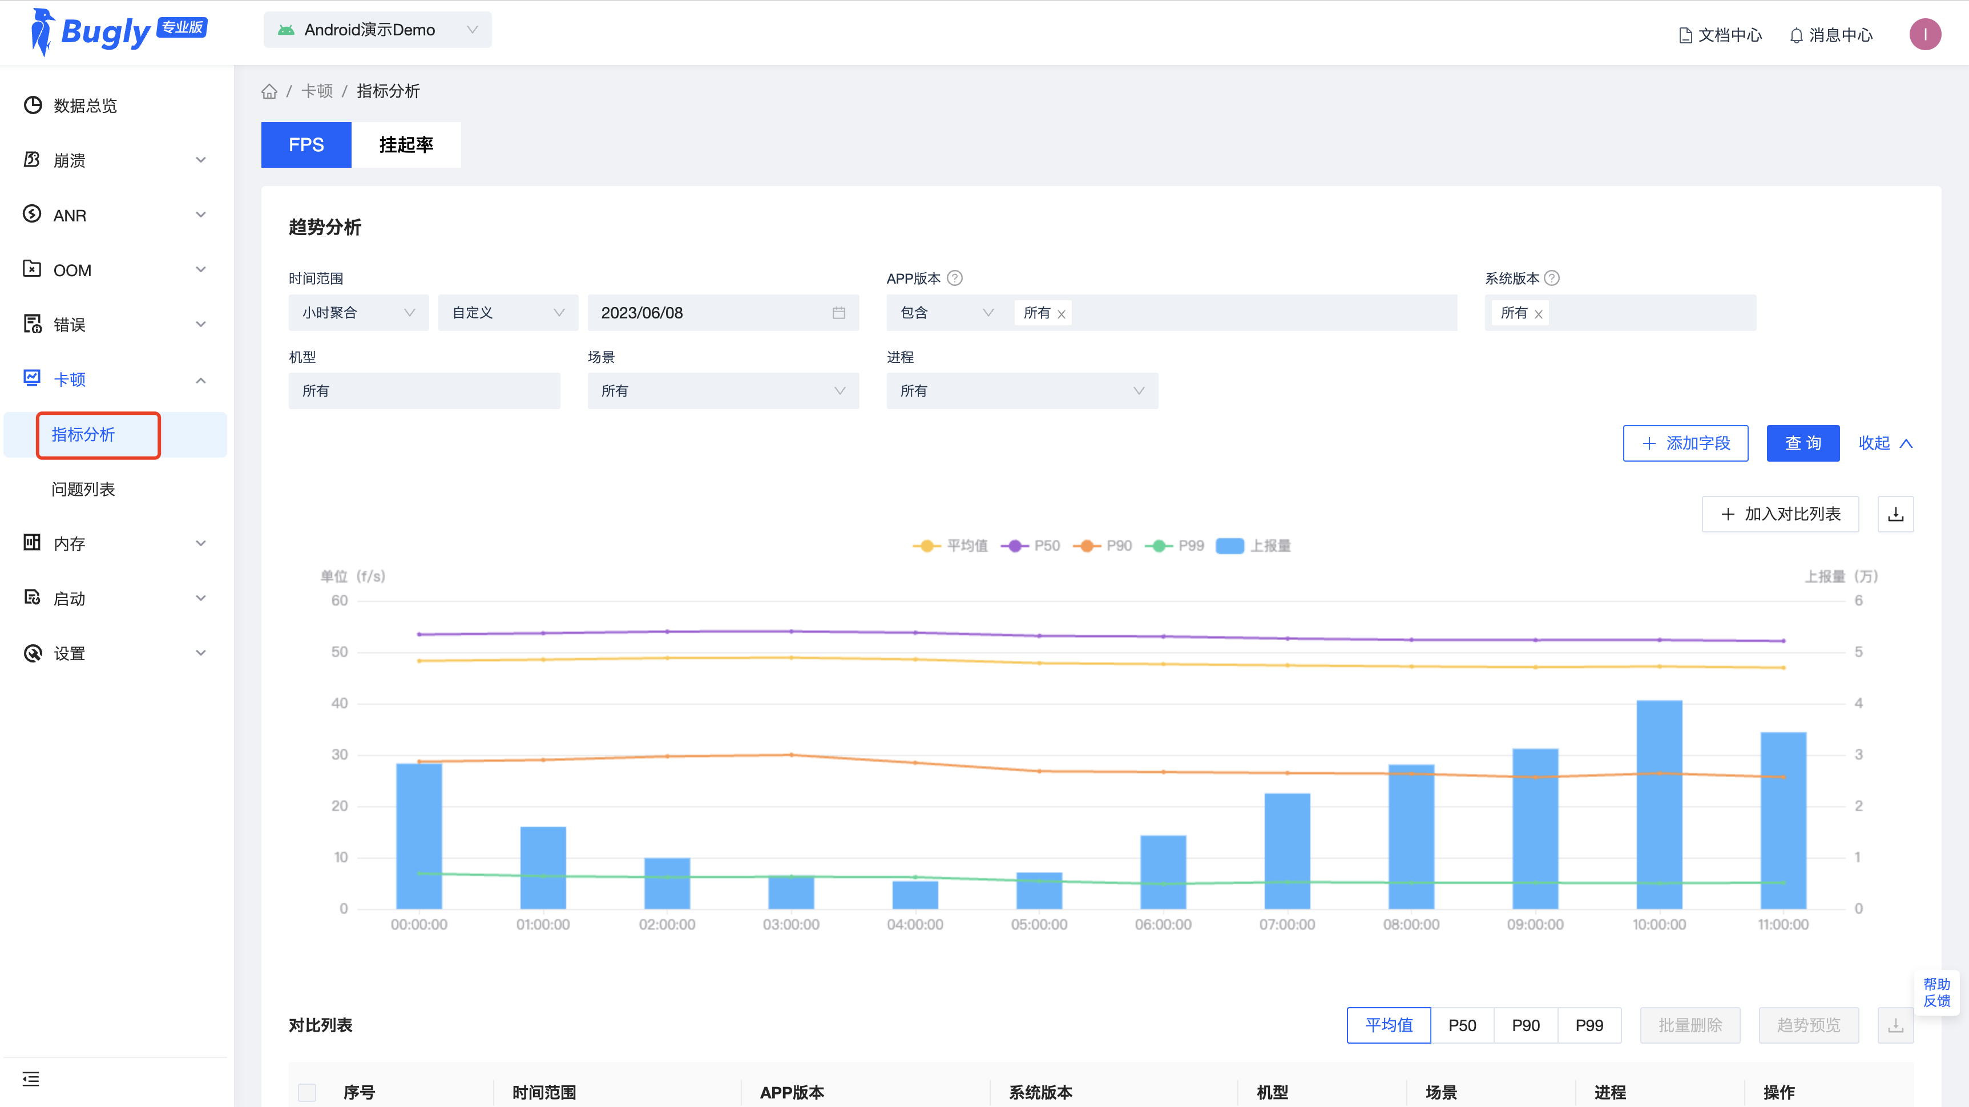Click 系统版本 help question-mark icon
This screenshot has height=1107, width=1969.
[x=1552, y=278]
